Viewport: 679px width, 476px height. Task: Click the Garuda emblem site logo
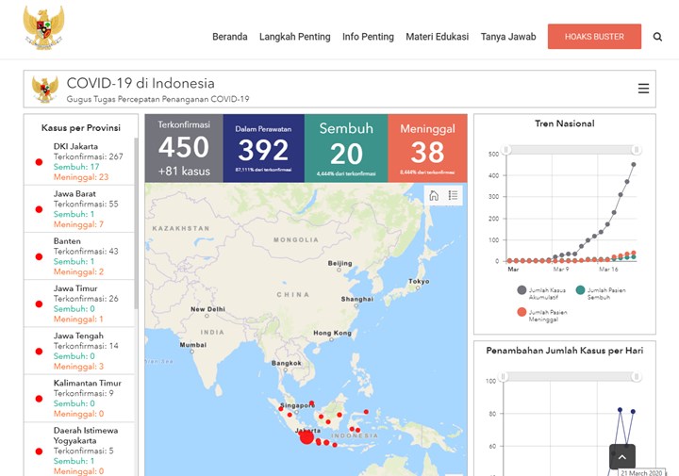(43, 27)
